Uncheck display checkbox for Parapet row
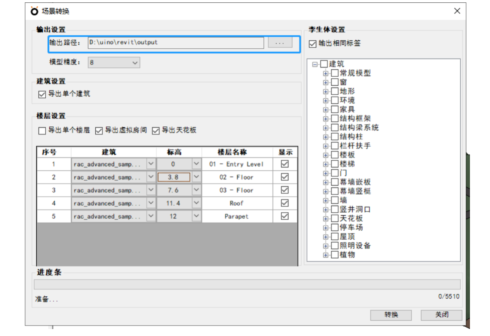Viewport: 490px width, 336px height. (x=285, y=216)
